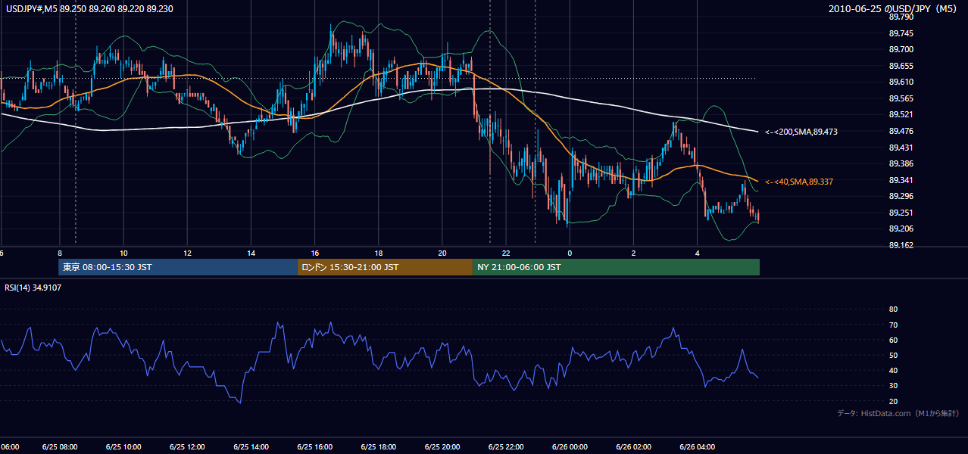The width and height of the screenshot is (968, 454).
Task: Click the ロンドン 15:30-21:00 JST session bar
Action: 385,267
